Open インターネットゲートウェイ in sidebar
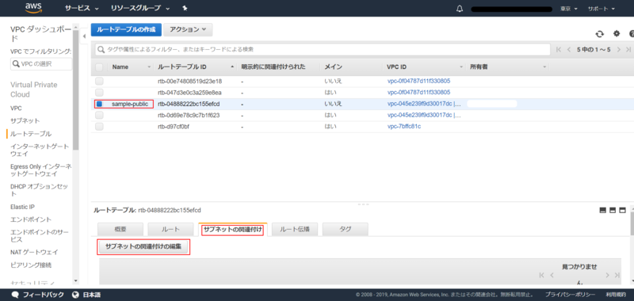634x301 pixels. coord(39,150)
